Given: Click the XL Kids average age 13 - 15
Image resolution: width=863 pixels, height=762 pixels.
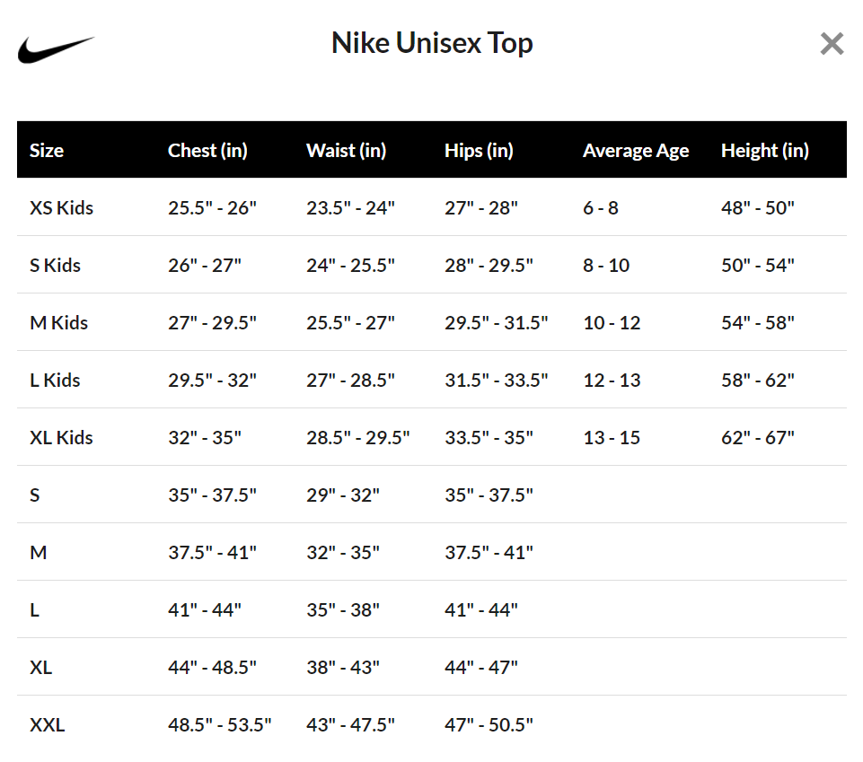Looking at the screenshot, I should [612, 438].
